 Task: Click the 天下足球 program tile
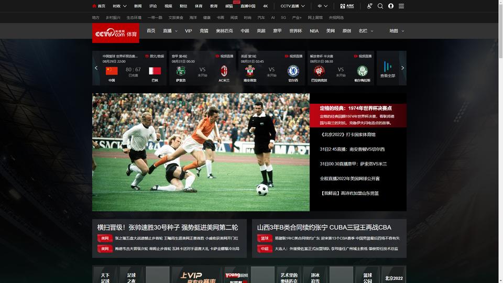coord(105,275)
